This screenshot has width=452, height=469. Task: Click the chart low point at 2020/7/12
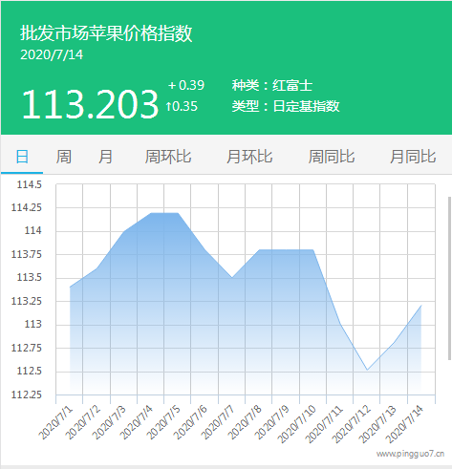(367, 370)
